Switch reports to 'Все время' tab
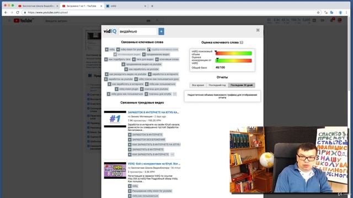Screen dimensions: 353x198 pyautogui.click(x=198, y=85)
